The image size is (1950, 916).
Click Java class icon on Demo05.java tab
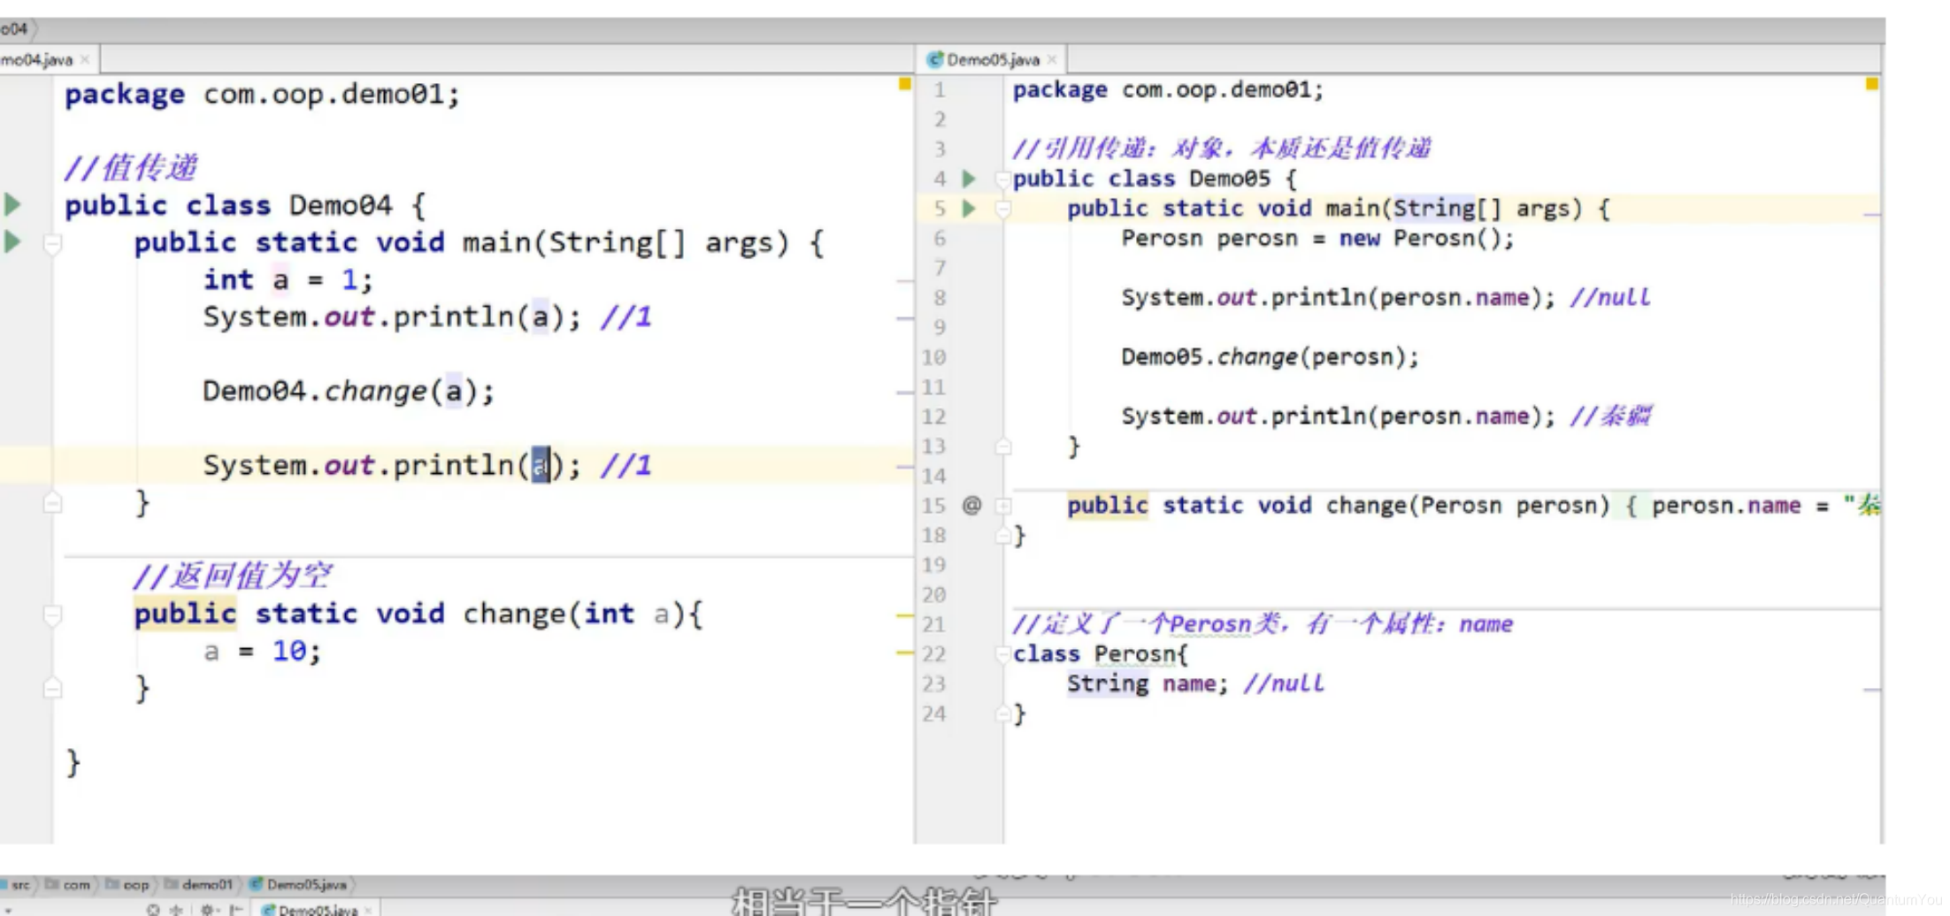934,59
